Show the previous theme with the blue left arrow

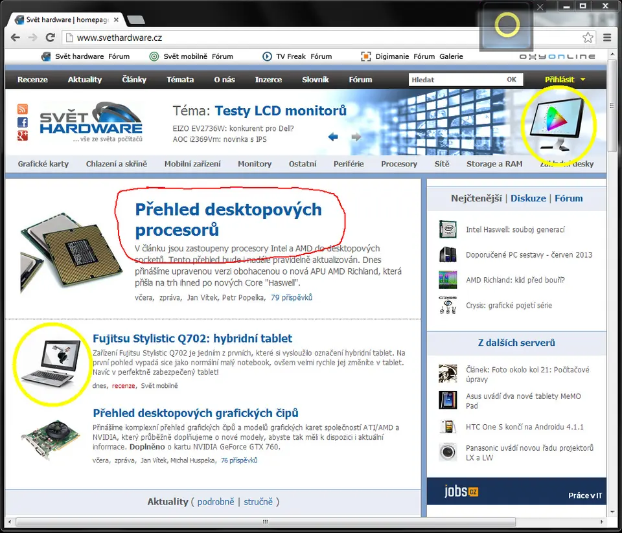tap(333, 137)
